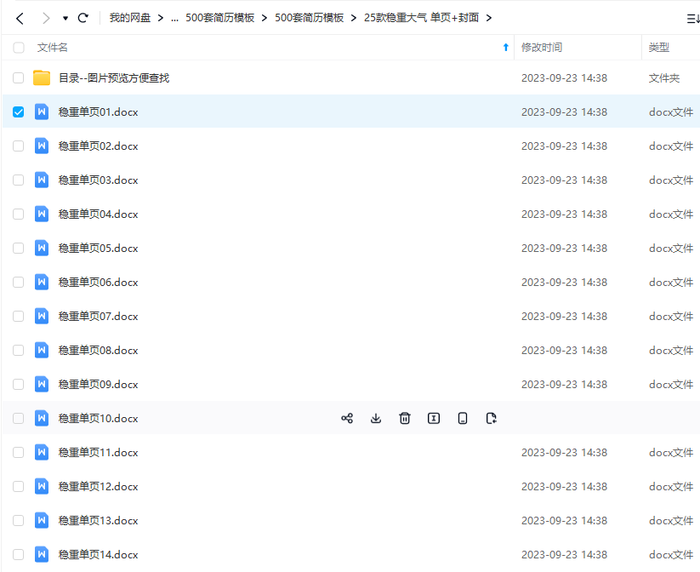Open 我的网盘 breadcrumb
The image size is (700, 572).
point(130,18)
